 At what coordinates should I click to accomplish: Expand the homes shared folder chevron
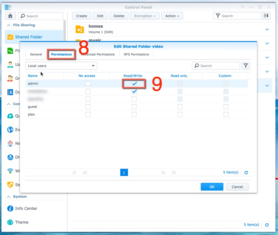[x=267, y=29]
